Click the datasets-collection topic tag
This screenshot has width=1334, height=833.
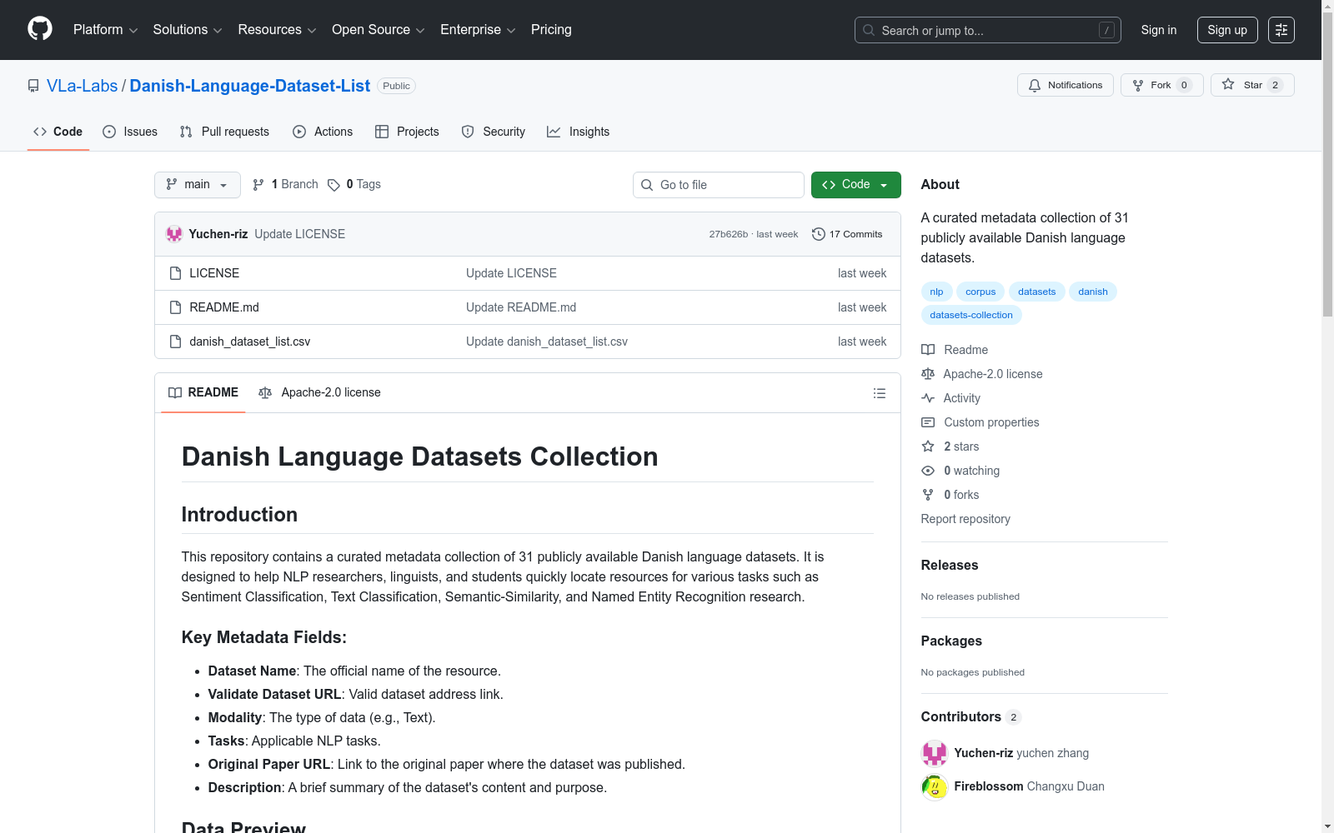point(971,315)
